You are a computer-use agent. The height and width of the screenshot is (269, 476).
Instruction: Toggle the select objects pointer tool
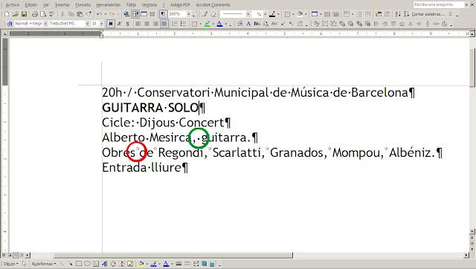[x=25, y=264]
